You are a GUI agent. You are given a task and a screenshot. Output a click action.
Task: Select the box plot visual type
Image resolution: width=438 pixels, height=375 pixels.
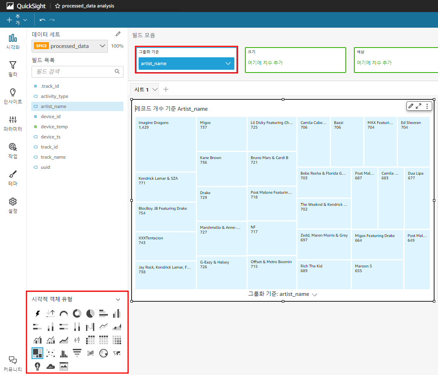(77, 340)
